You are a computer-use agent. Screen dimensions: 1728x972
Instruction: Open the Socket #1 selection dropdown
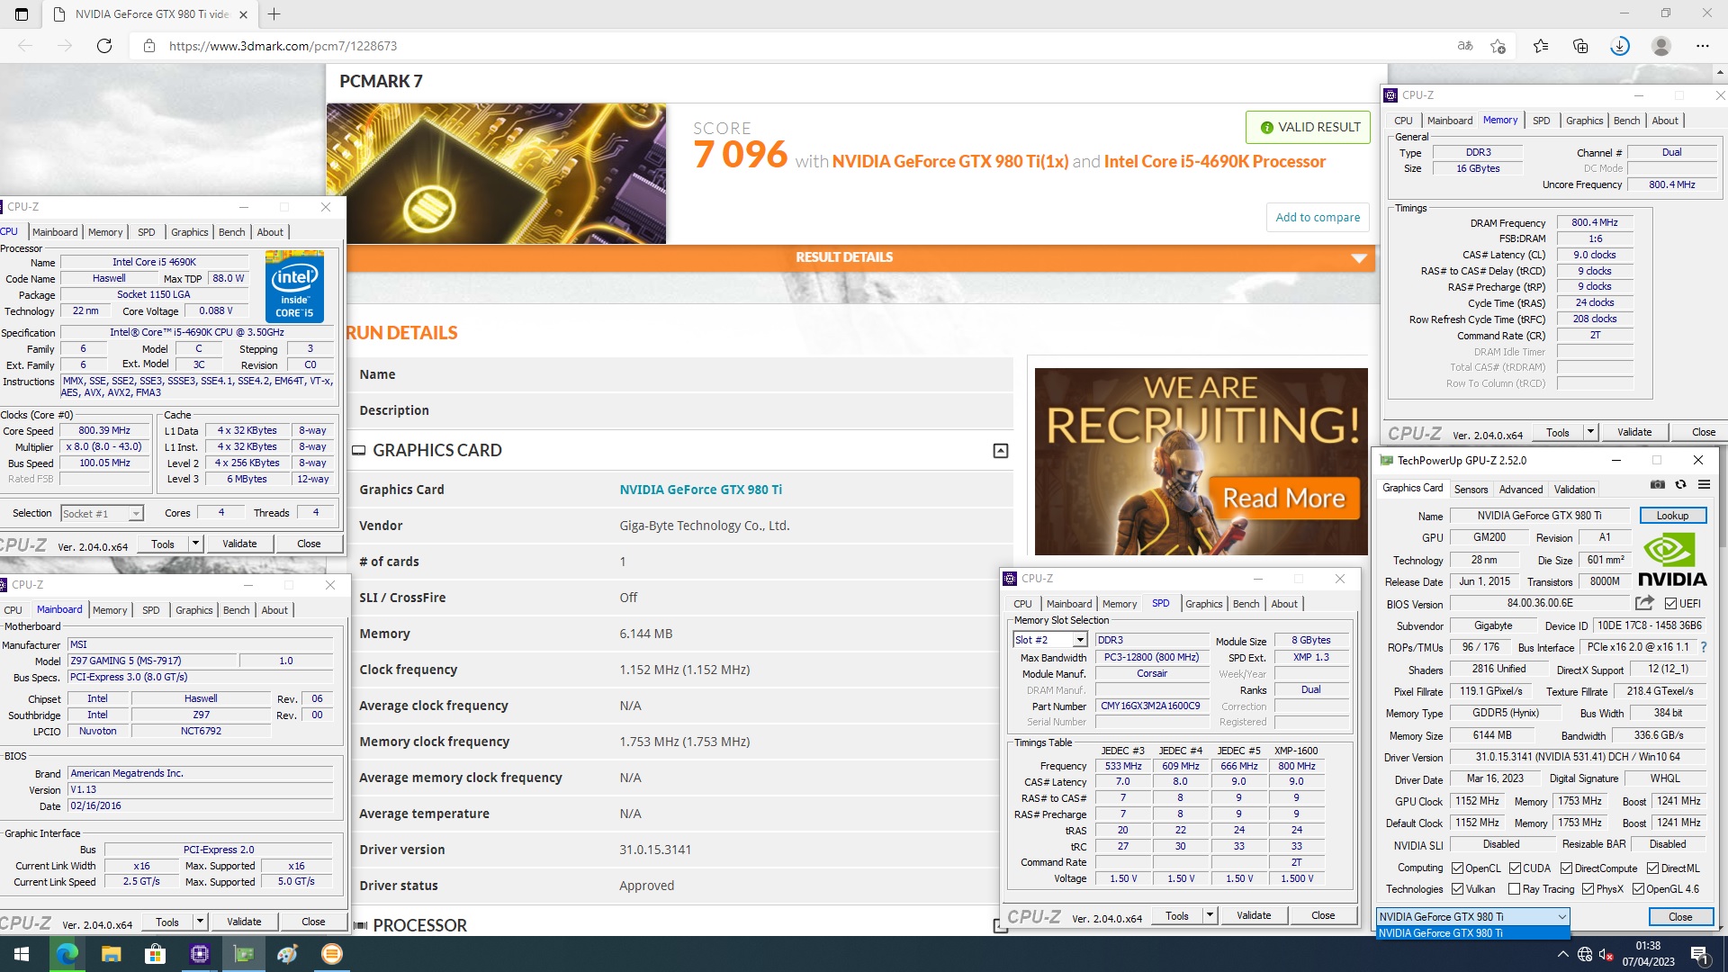(102, 513)
